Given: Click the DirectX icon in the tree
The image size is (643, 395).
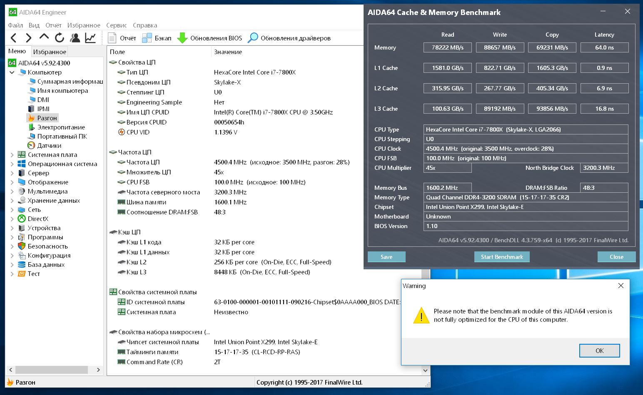Looking at the screenshot, I should tap(22, 219).
